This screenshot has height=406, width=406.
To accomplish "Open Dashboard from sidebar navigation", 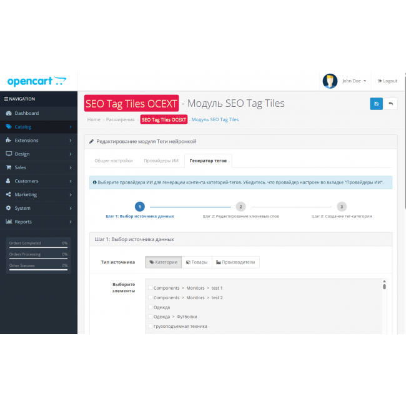I will (26, 113).
